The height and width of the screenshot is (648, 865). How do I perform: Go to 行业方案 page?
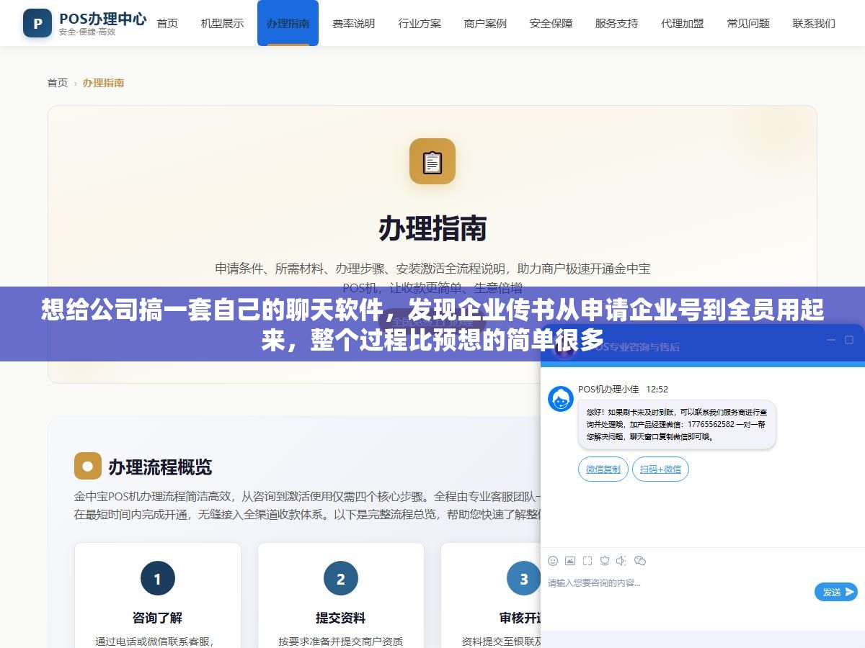tap(420, 23)
